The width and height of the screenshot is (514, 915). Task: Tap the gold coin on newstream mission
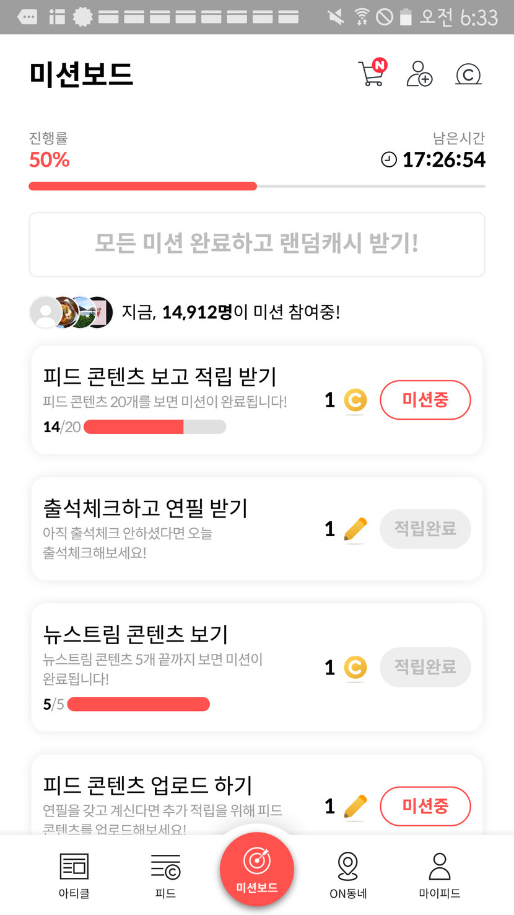tap(355, 668)
